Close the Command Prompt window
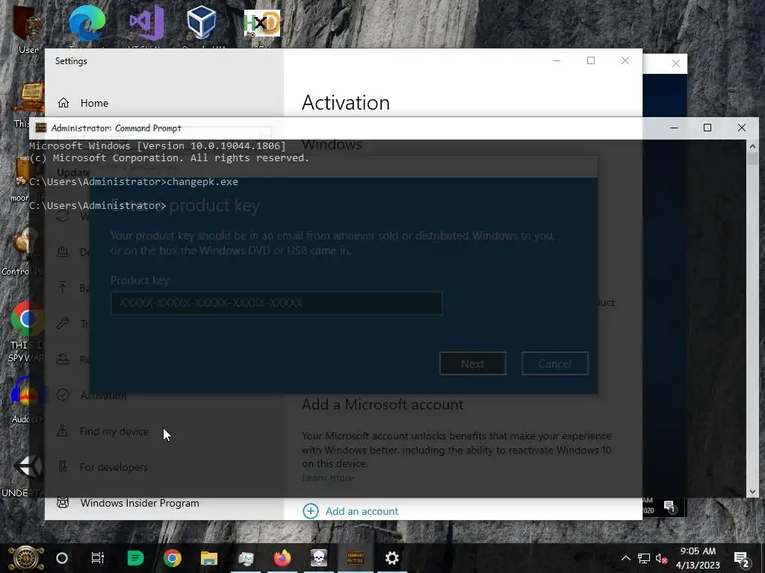The image size is (765, 573). point(742,128)
